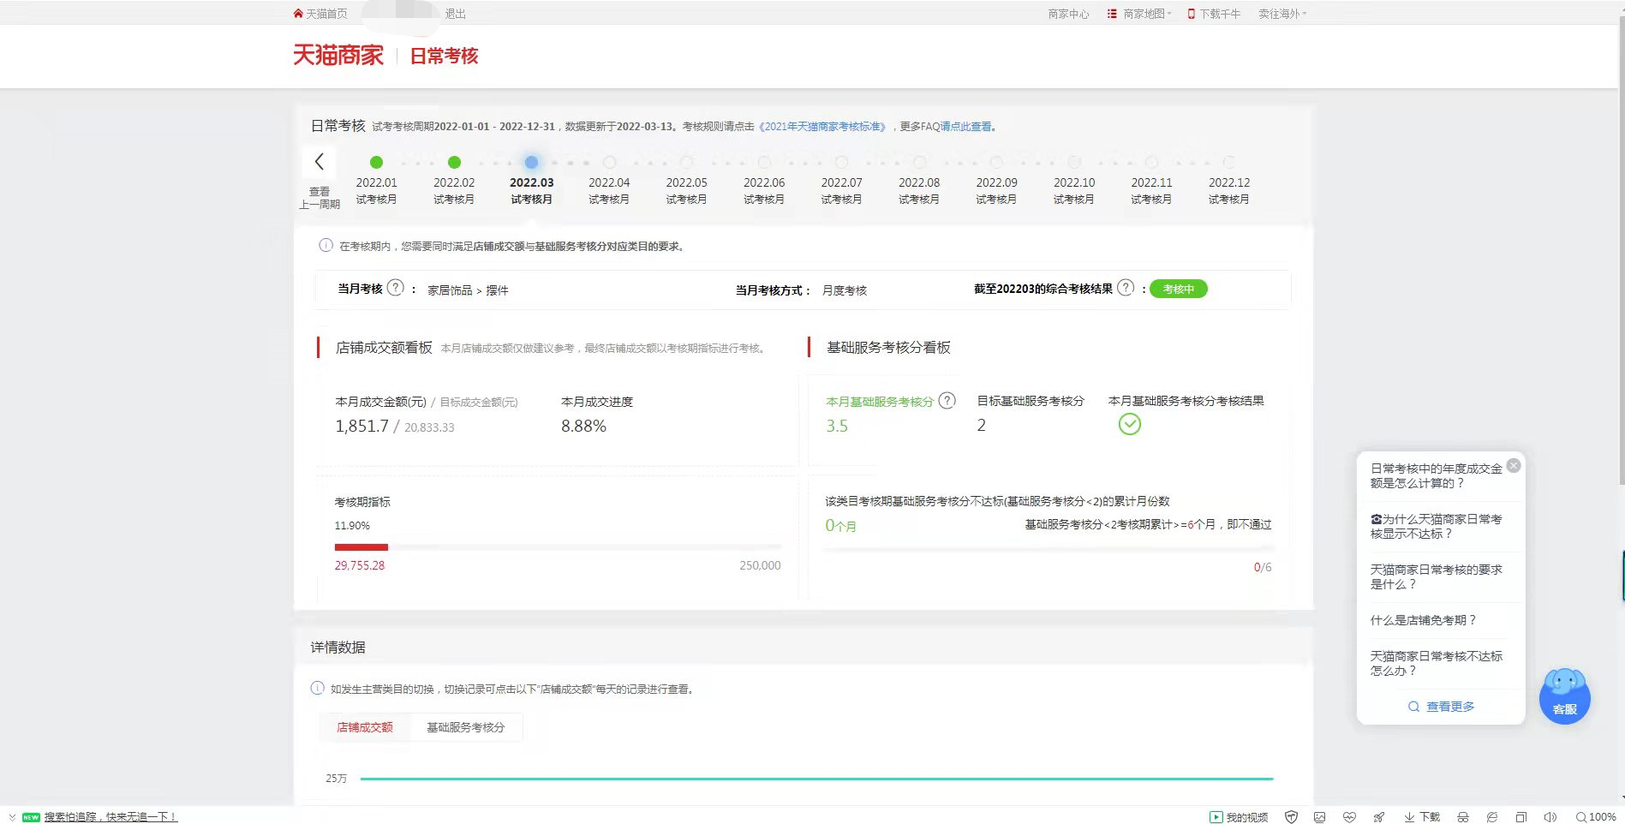Select the 2022.03 current month marker
Image resolution: width=1625 pixels, height=824 pixels.
[531, 162]
